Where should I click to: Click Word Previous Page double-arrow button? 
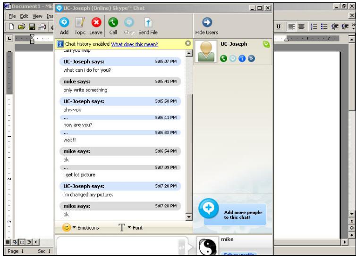pos(351,221)
